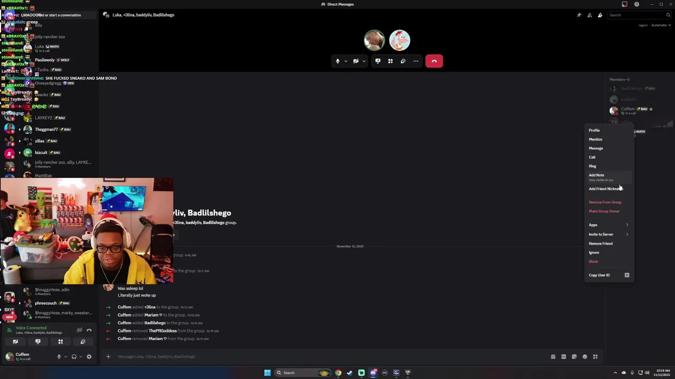Toggle the member list panel
The width and height of the screenshot is (675, 379).
click(x=600, y=15)
